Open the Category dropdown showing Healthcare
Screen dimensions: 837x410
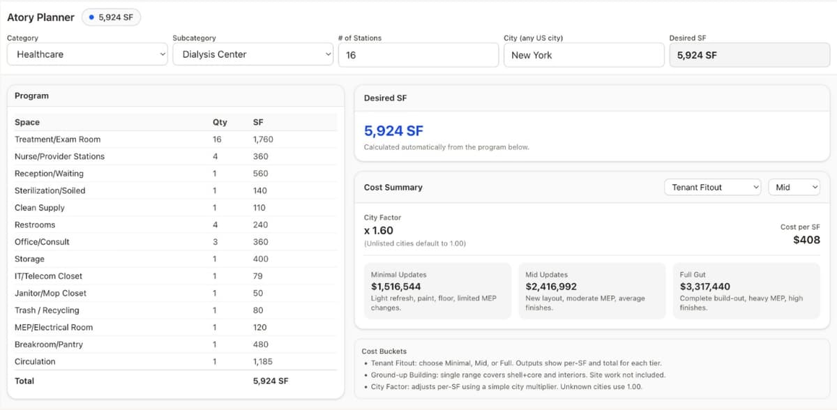click(x=86, y=54)
